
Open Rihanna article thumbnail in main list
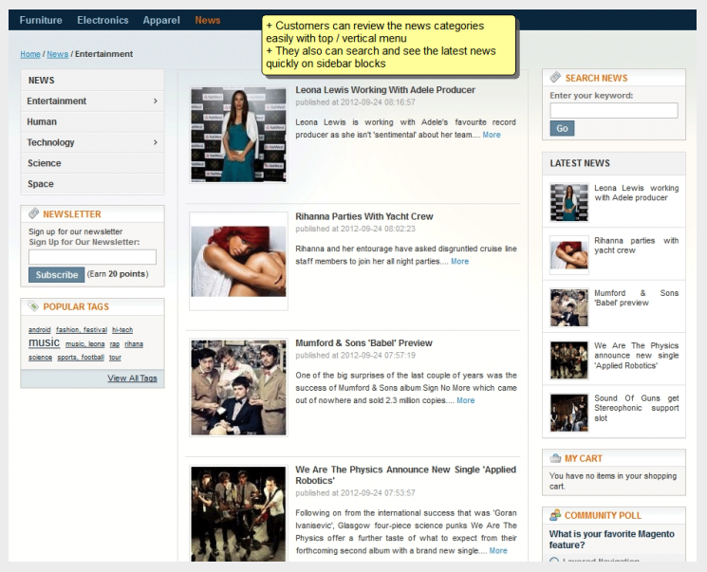click(x=238, y=262)
